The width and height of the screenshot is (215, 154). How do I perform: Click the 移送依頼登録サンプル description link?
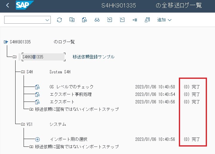[x=93, y=57]
